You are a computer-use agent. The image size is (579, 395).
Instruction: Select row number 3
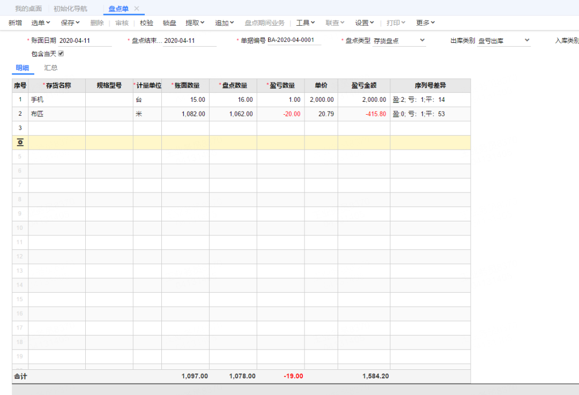[20, 128]
